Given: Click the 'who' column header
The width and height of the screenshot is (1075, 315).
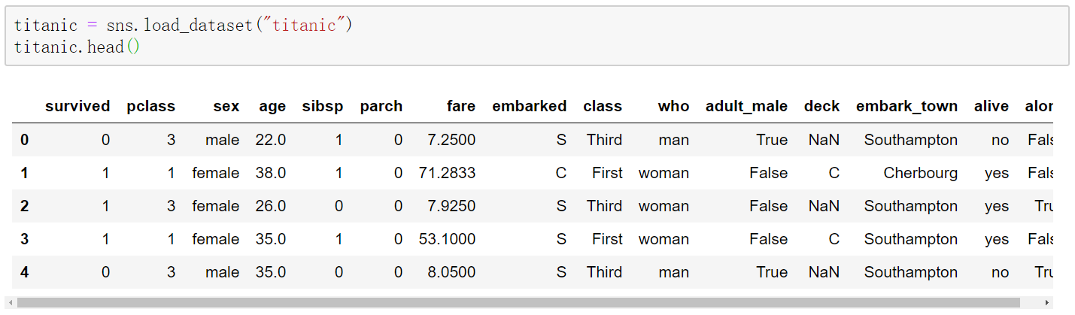Looking at the screenshot, I should pos(673,106).
